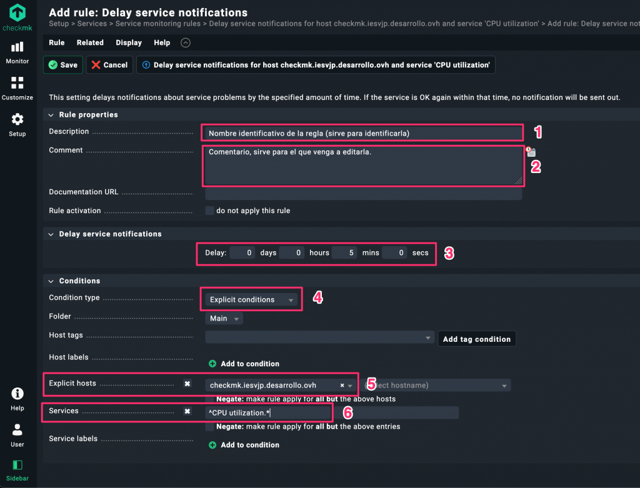Viewport: 640px width, 488px height.
Task: Enable 'do not apply this rule' checkbox
Action: click(209, 211)
